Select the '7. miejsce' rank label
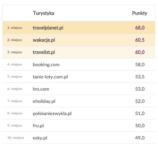The height and width of the screenshot is (150, 158). 15,101
